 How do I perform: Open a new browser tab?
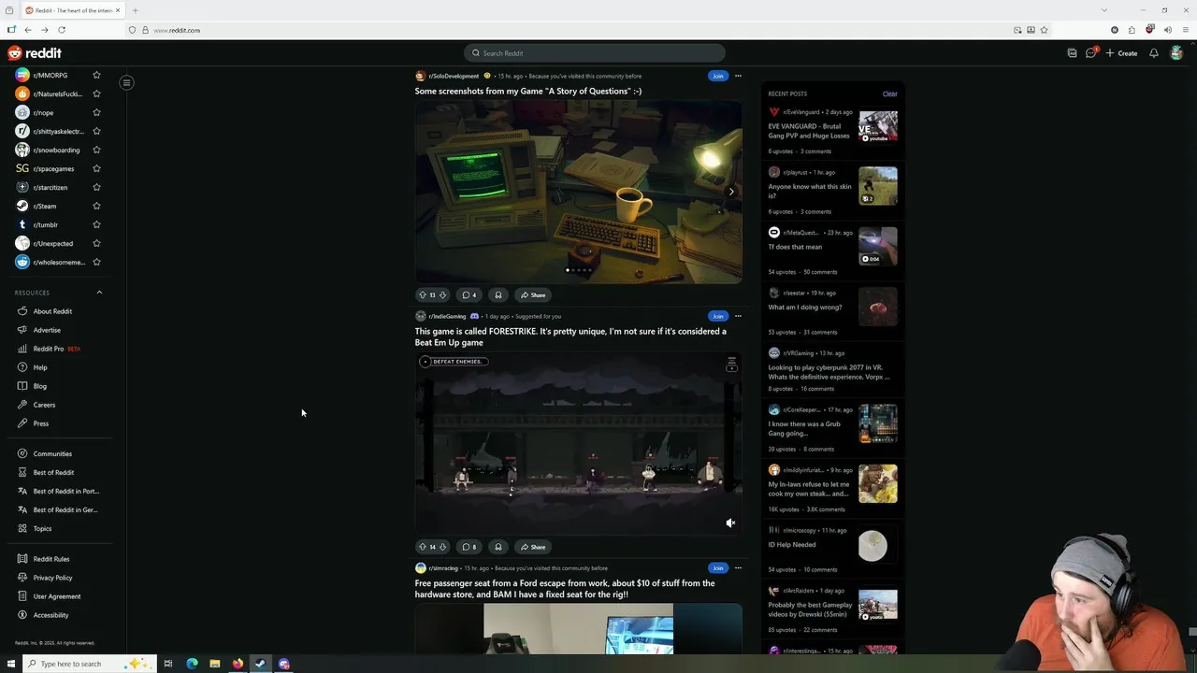tap(135, 10)
